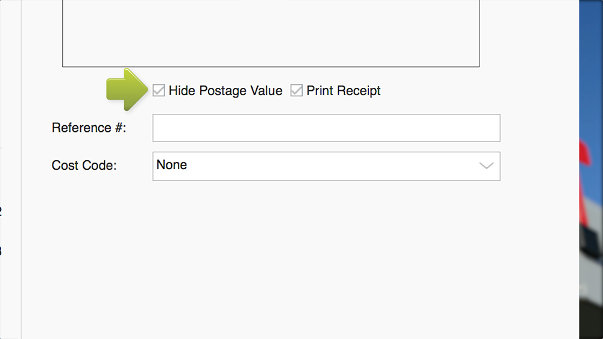Toggle the Hide Postage Value checkbox
603x339 pixels.
point(159,91)
